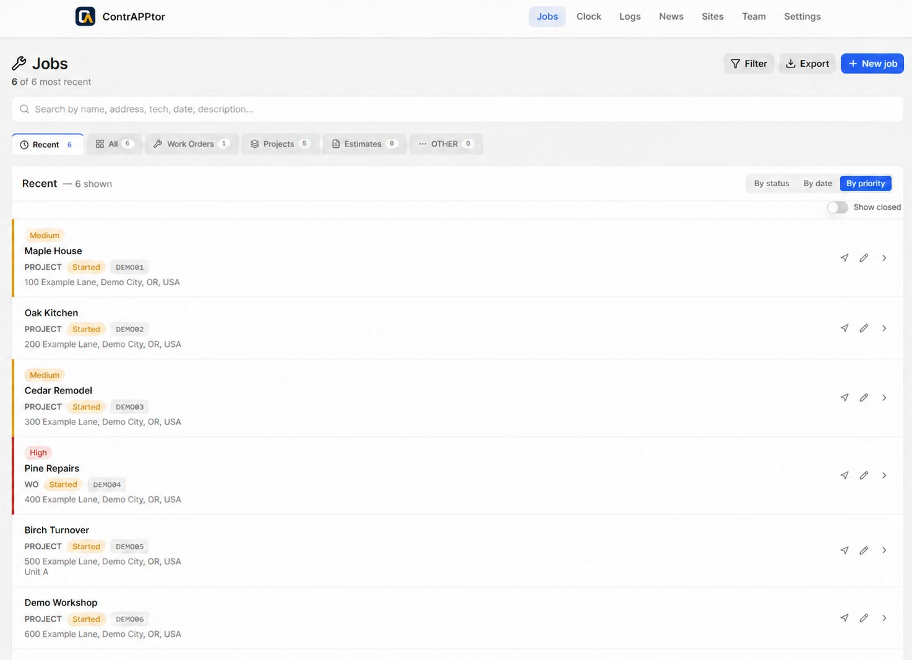Navigate to Birch Turnover job location
Screen dimensions: 912x660
(x=844, y=551)
